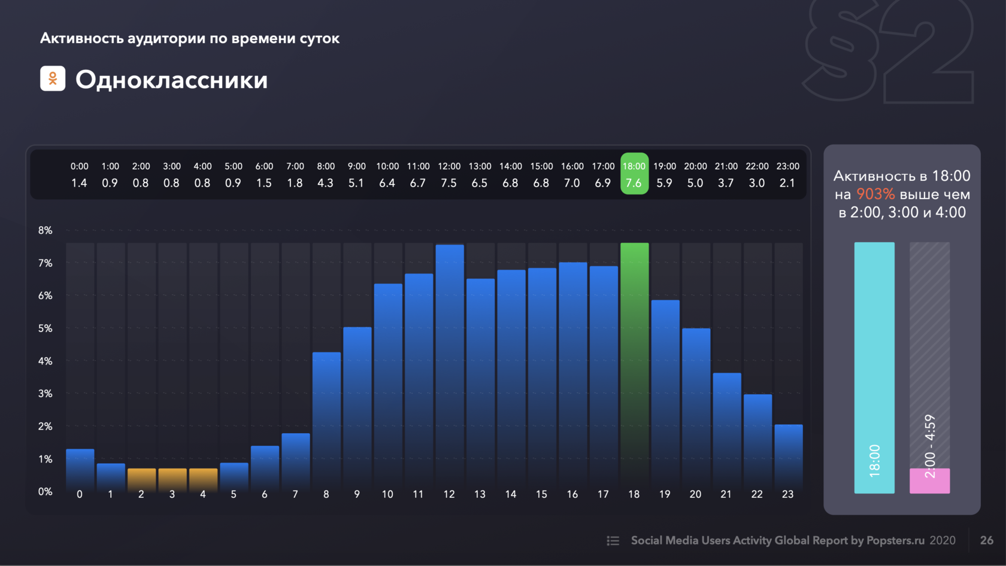Click the blue bar for hour 16
1006x566 pixels.
point(573,377)
